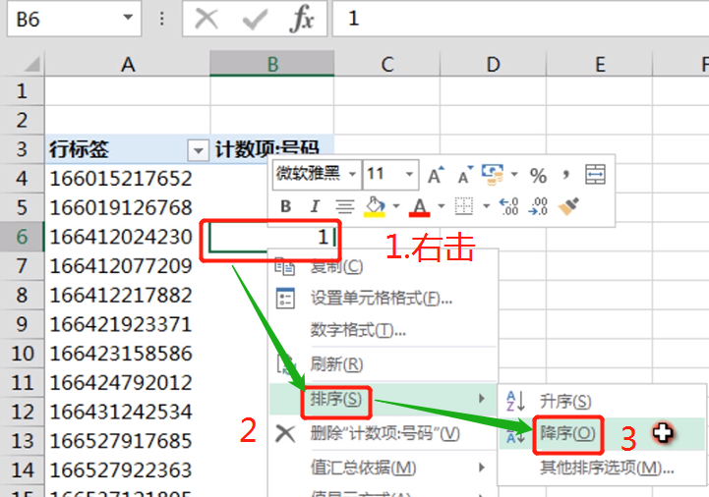Screen dimensions: 709x497
Task: Open the 排序(S) submenu
Action: click(x=383, y=399)
